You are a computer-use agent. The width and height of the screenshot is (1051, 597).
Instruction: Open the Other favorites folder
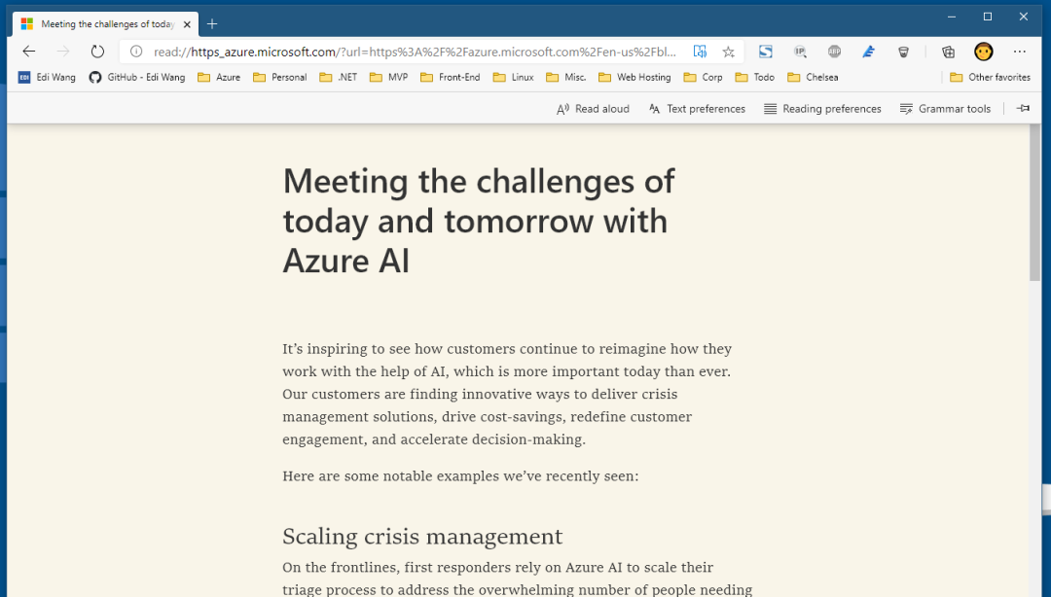990,77
